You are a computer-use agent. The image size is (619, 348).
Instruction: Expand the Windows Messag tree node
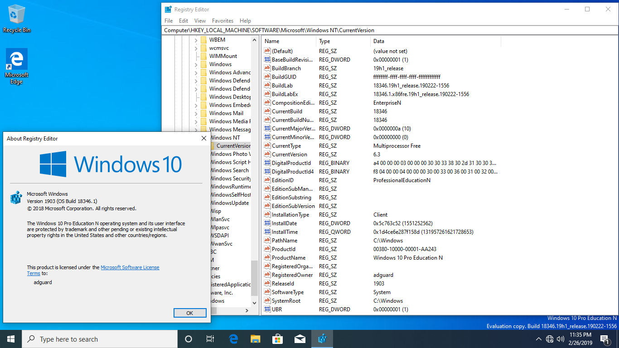(x=196, y=130)
